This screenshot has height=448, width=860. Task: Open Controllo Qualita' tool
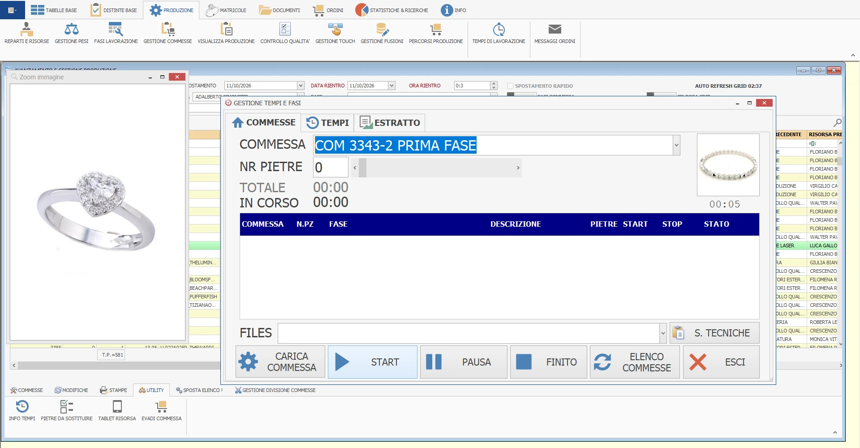click(285, 33)
